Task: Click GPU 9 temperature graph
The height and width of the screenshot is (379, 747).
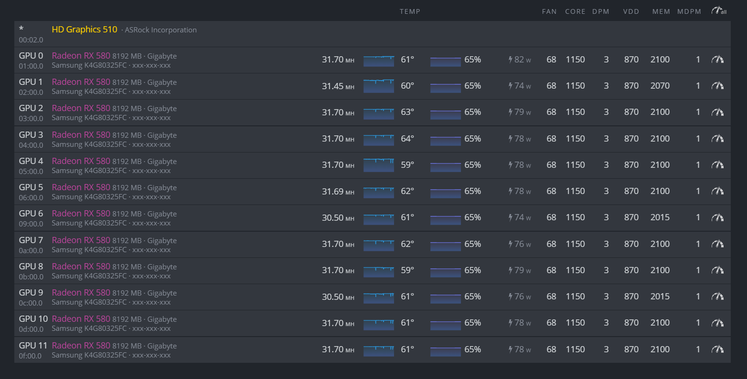Action: [379, 297]
